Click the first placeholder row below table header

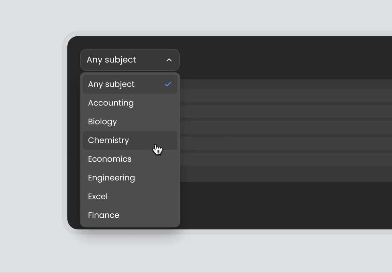coord(284,95)
